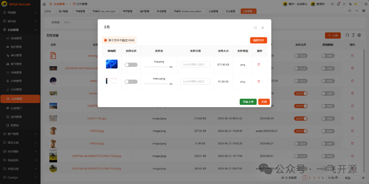Maximize content area icon in tab bar
The image size is (369, 184).
click(364, 11)
